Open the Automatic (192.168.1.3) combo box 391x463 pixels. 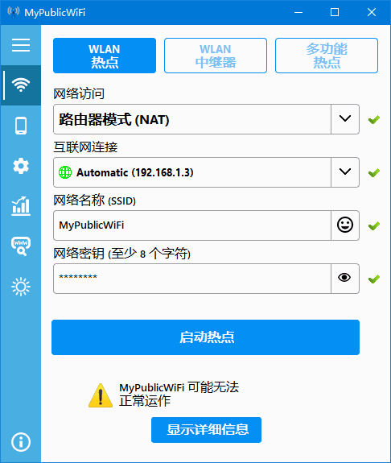(206, 172)
